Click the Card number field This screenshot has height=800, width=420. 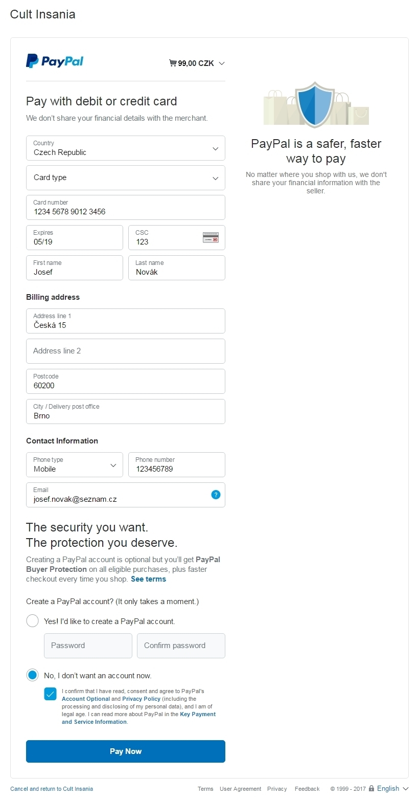pyautogui.click(x=126, y=208)
